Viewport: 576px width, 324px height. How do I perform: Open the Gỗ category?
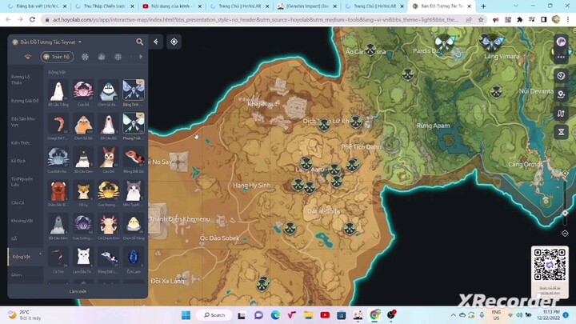25,238
